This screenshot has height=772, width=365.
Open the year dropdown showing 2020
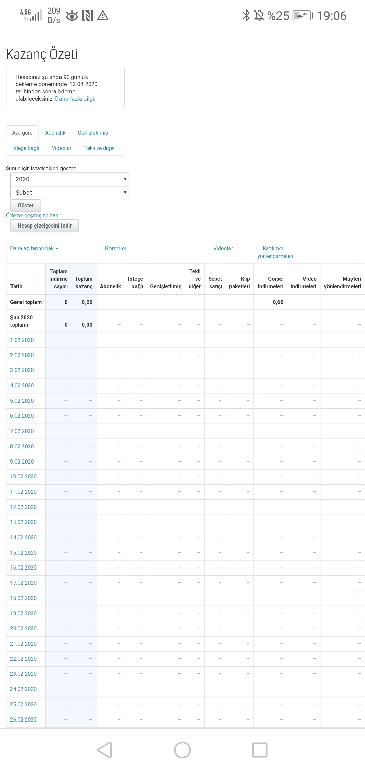coord(70,179)
